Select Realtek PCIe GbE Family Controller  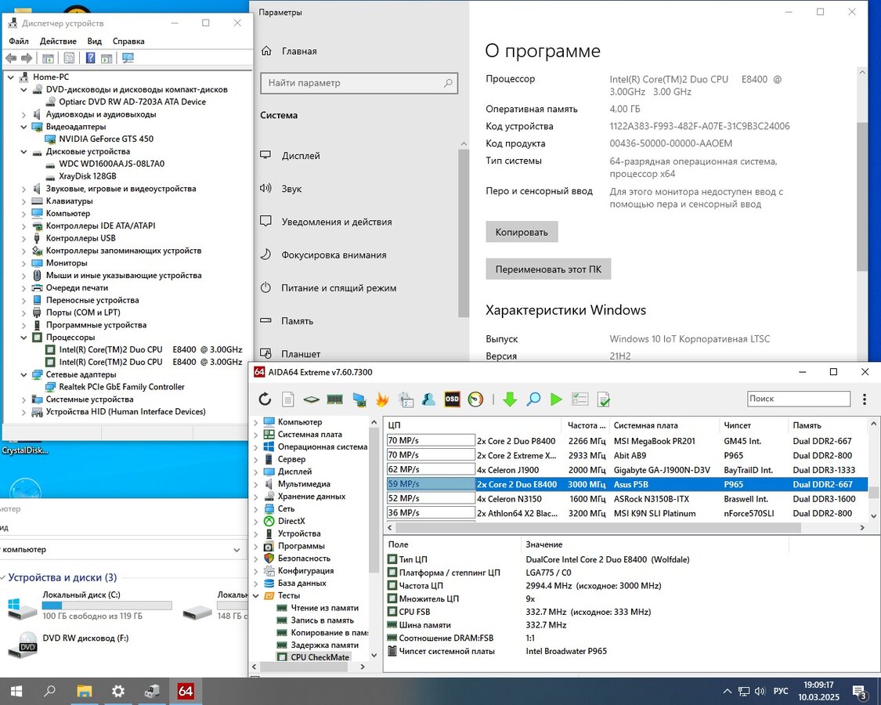pyautogui.click(x=122, y=387)
